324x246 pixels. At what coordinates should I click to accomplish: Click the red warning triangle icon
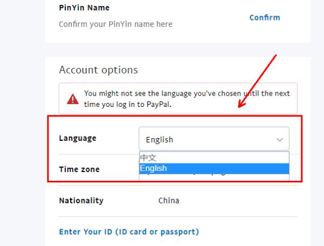[x=73, y=99]
